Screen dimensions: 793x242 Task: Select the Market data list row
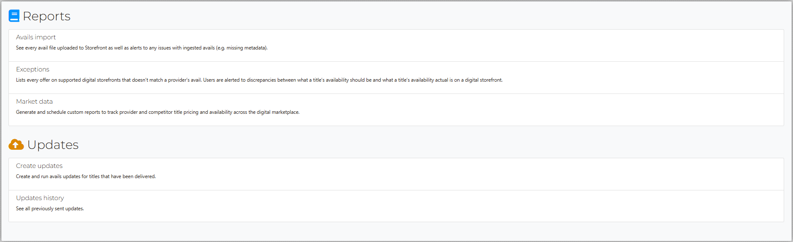click(396, 110)
